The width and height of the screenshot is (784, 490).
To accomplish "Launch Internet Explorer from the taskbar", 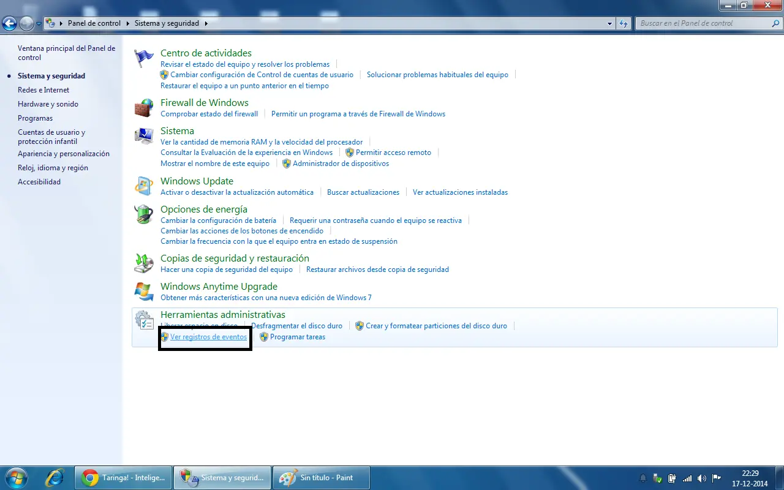I will point(55,478).
